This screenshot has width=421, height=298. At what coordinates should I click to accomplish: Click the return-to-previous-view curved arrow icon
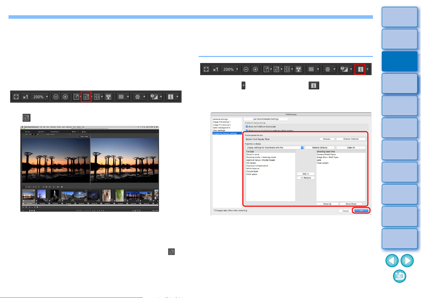(399, 276)
